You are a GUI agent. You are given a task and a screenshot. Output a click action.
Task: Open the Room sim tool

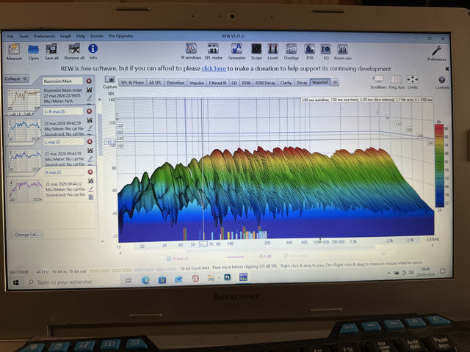(343, 51)
